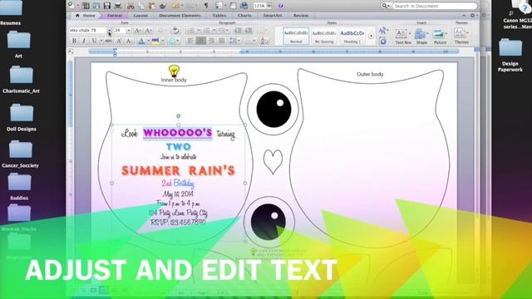532x299 pixels.
Task: Toggle Subscript formatting
Action: tap(130, 41)
